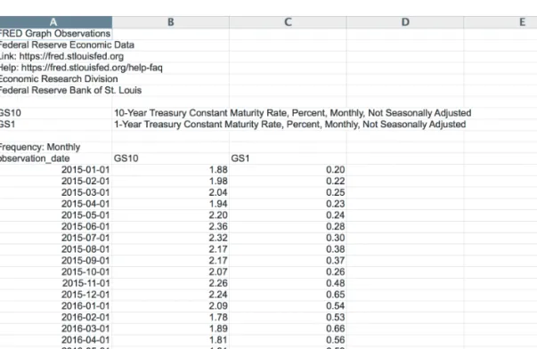Select GS10 value 2.26

(171, 283)
